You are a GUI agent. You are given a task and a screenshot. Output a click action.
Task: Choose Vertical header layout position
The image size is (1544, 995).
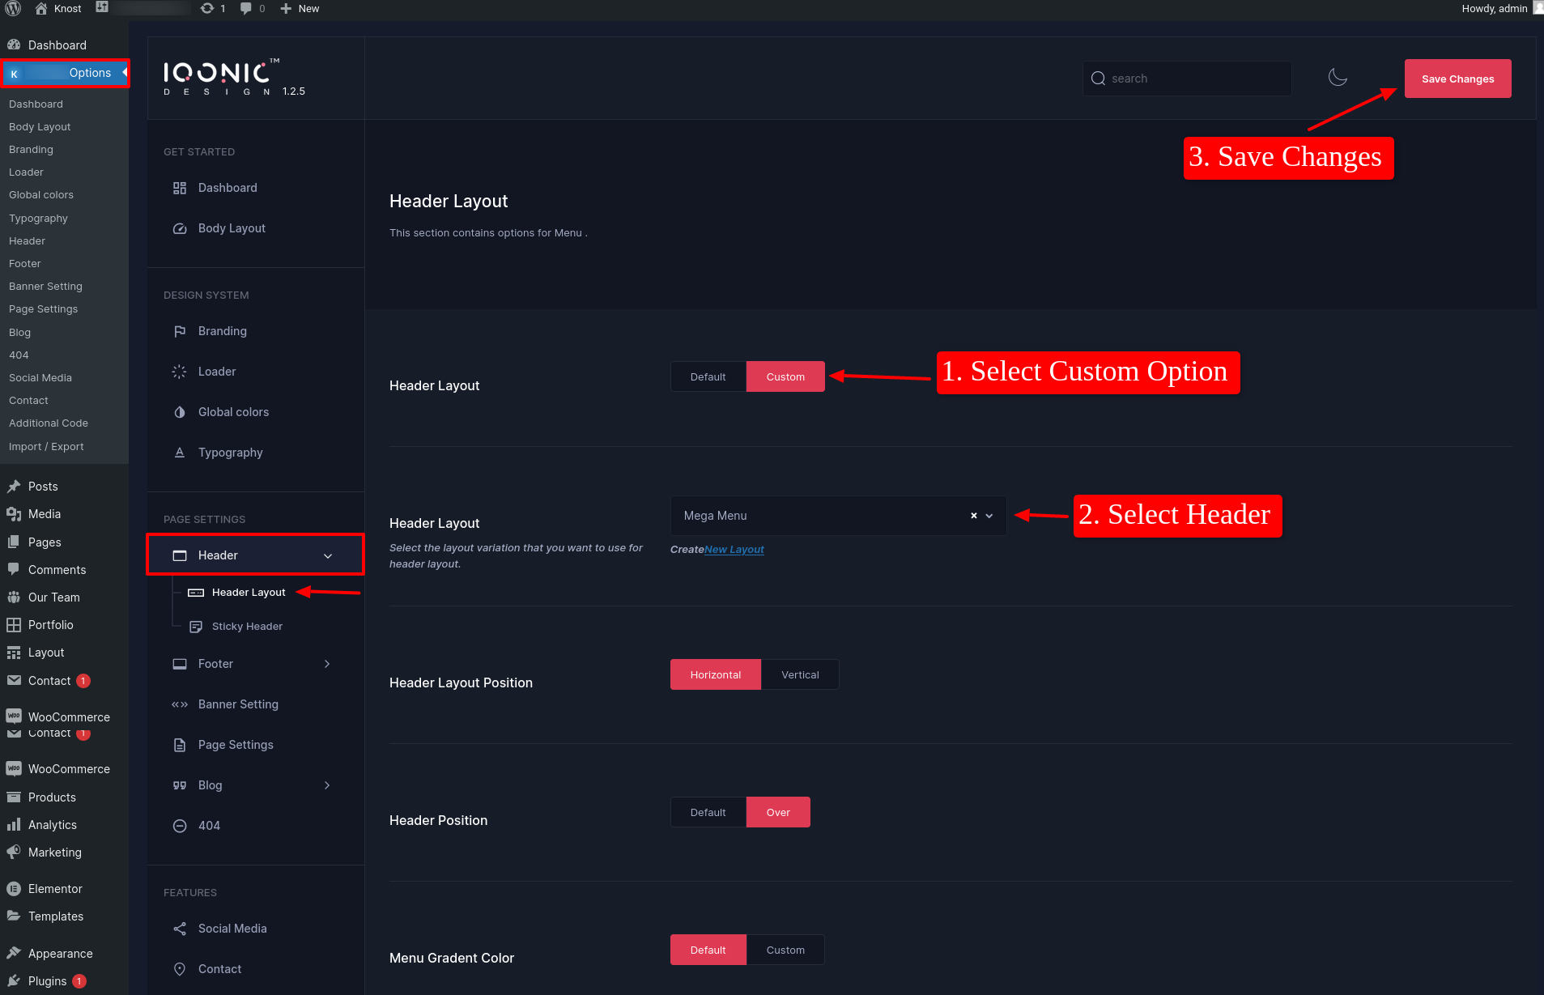[800, 674]
